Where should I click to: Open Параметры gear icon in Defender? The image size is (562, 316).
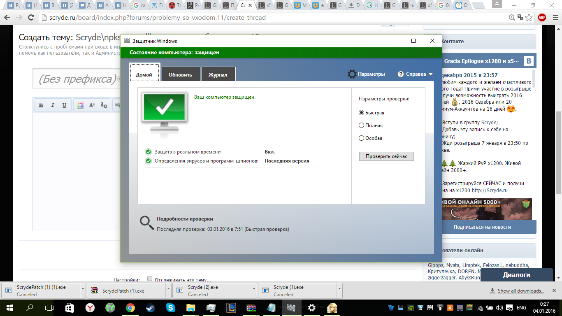pyautogui.click(x=352, y=74)
